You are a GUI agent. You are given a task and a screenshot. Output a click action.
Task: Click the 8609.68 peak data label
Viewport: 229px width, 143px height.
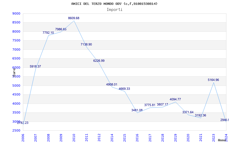pos(74,18)
